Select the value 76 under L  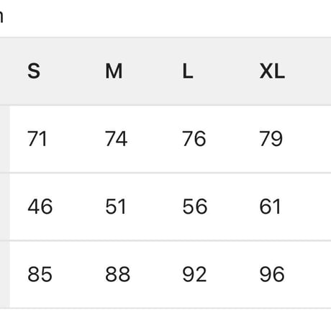tap(194, 139)
